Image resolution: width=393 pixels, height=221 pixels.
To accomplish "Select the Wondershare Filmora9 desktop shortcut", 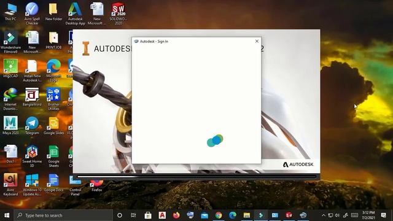I will (x=10, y=42).
